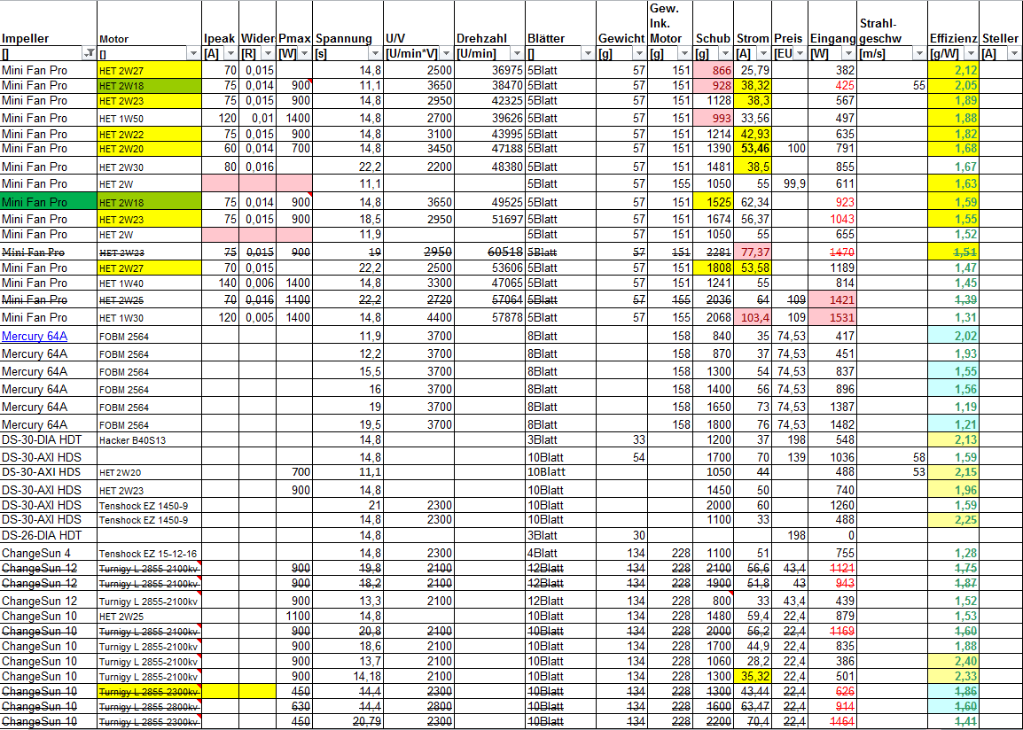Open the Ipeak column filter dropdown

click(x=231, y=54)
